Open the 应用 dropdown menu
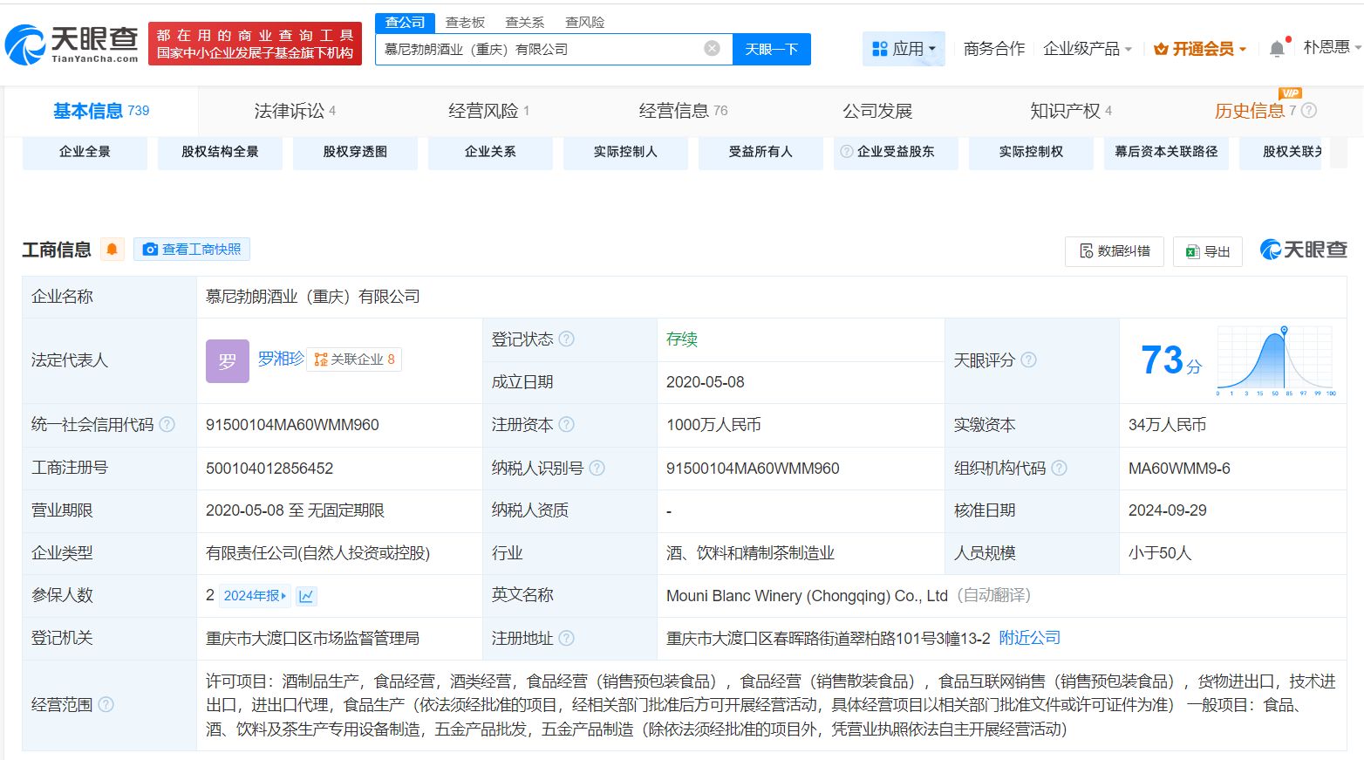This screenshot has width=1364, height=760. point(904,49)
